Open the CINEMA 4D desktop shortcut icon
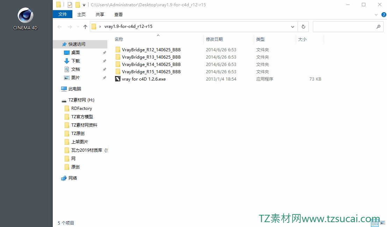Screen dimensions: 387x227 point(26,15)
